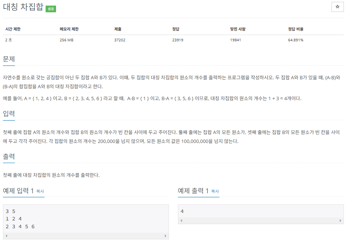The height and width of the screenshot is (242, 345).
Task: Click right scroll arrow in example output box
Action: [341, 220]
